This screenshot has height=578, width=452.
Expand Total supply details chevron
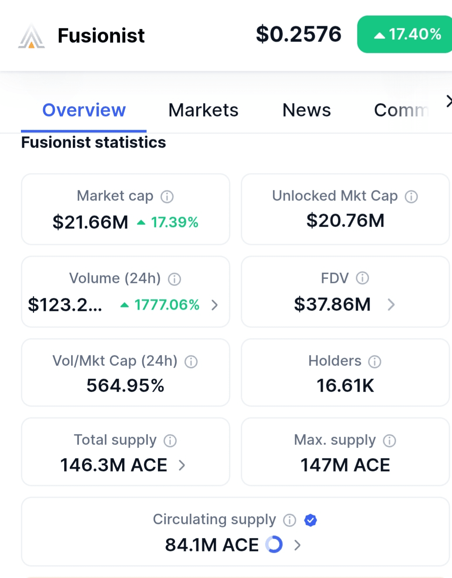[x=182, y=465]
